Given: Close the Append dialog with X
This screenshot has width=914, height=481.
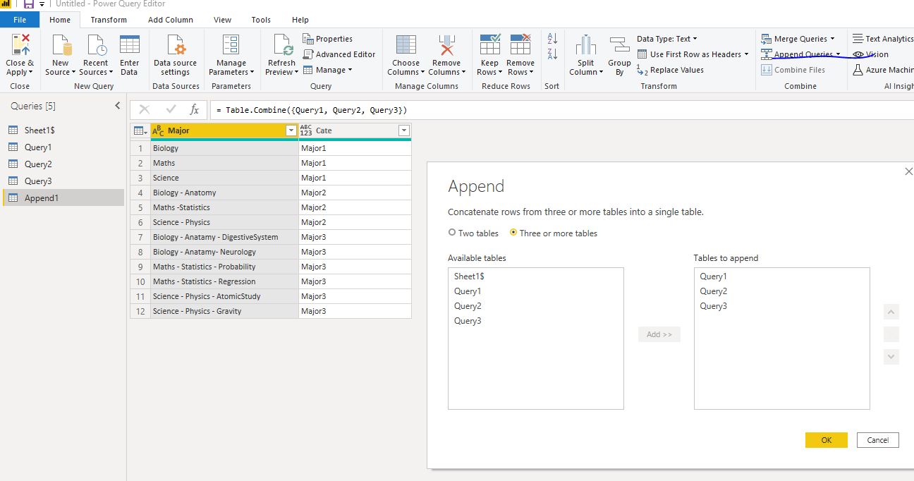Looking at the screenshot, I should [908, 171].
